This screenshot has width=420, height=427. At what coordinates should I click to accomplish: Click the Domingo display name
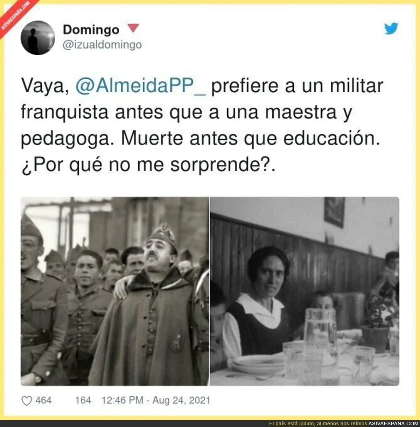tap(91, 30)
